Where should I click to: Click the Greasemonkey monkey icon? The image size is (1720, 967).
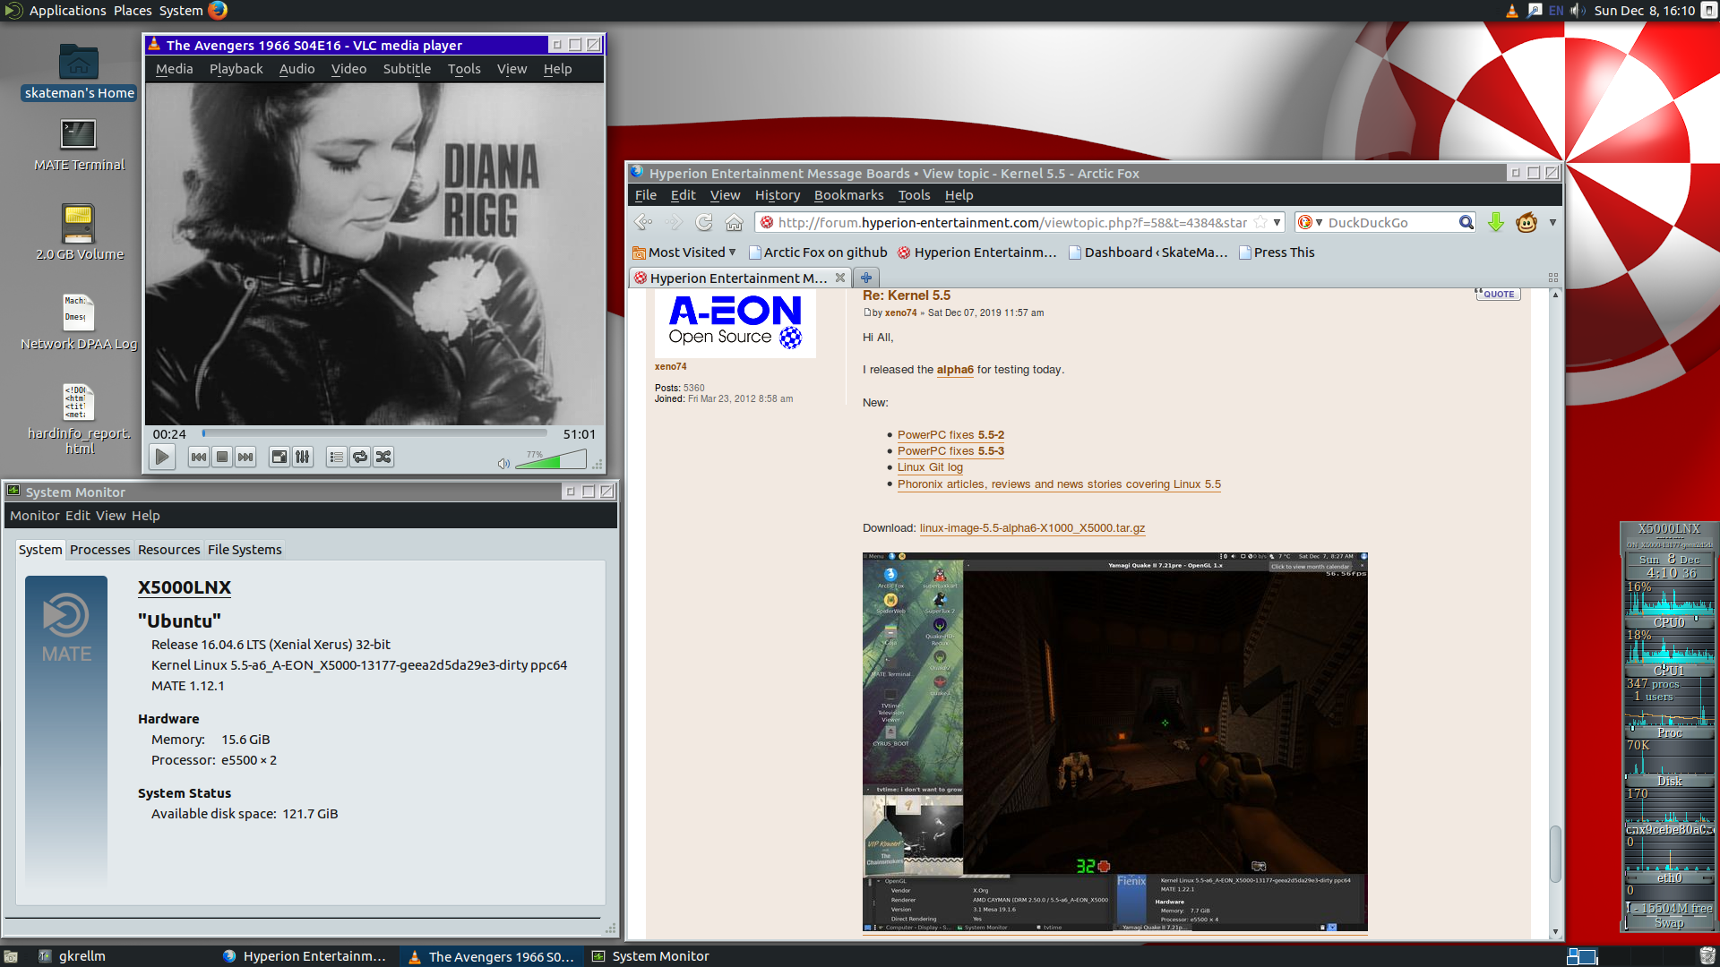pyautogui.click(x=1526, y=222)
